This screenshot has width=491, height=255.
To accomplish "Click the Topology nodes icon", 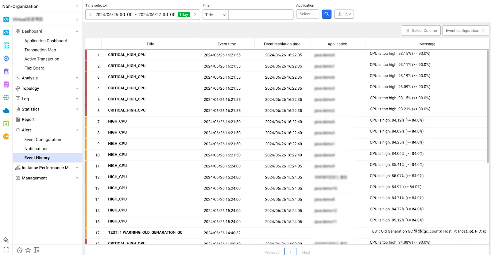I will 18,88.
